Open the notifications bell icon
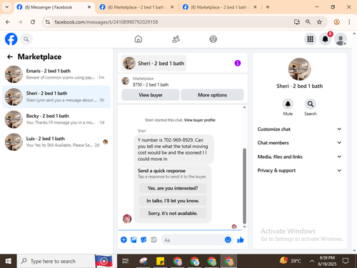The image size is (357, 268). tap(326, 39)
